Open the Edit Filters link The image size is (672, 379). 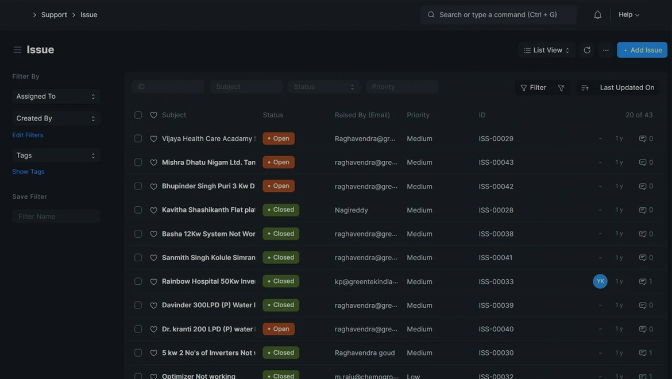coord(28,135)
